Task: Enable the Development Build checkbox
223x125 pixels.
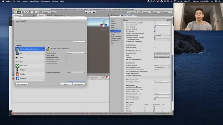Action: pos(67,57)
